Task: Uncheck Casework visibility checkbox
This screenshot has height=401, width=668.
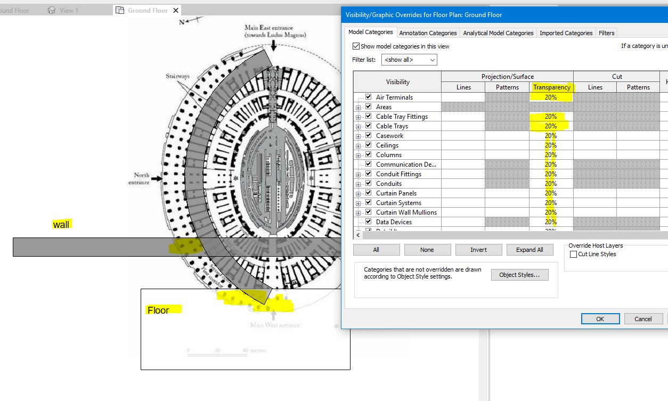Action: tap(369, 135)
